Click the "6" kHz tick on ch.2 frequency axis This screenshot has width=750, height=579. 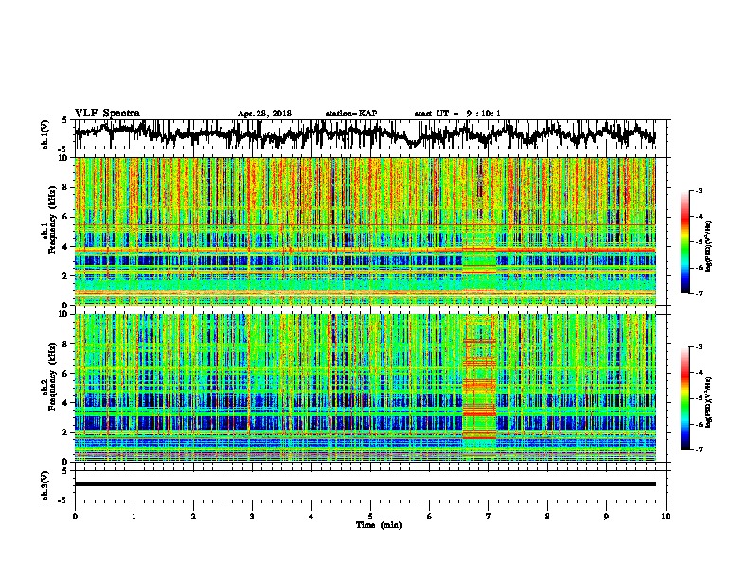66,374
